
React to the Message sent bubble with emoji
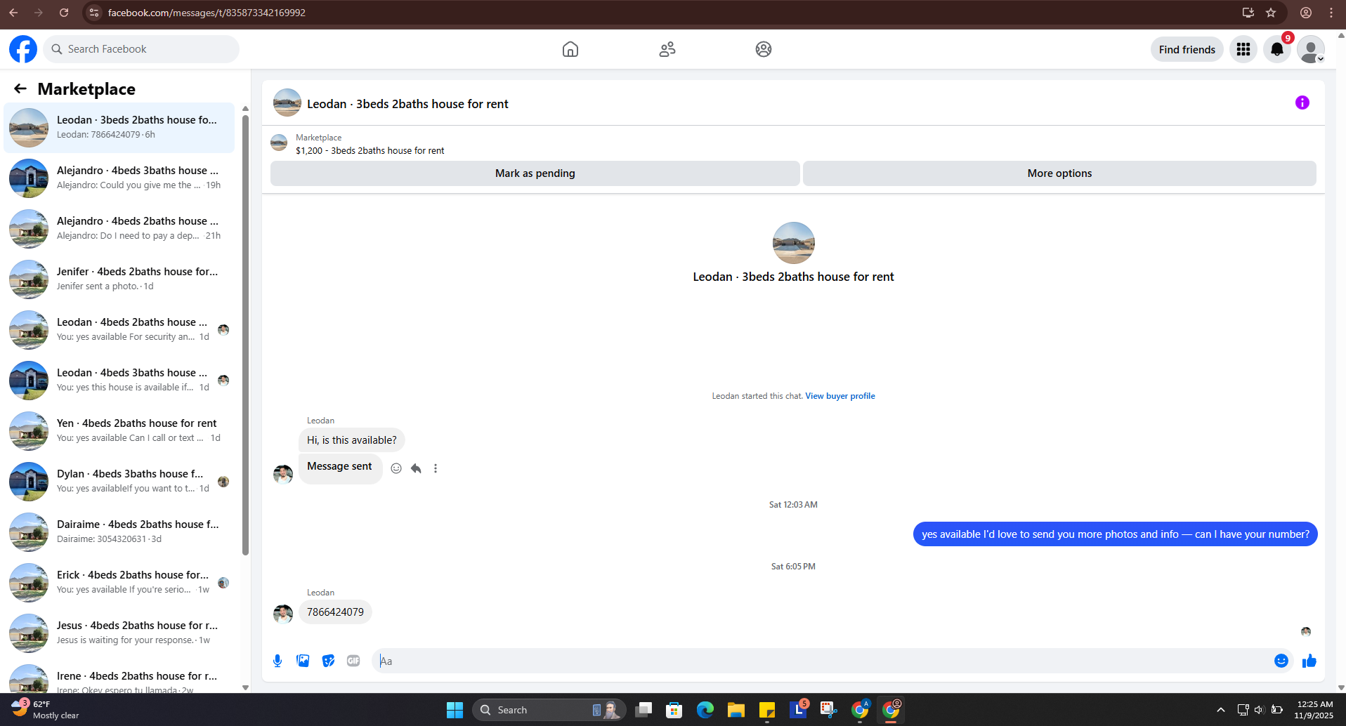click(x=396, y=468)
